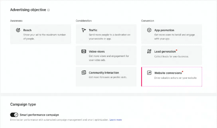Click the Lead generation icon
217x128 pixels.
click(x=149, y=51)
